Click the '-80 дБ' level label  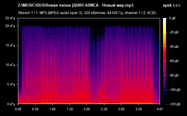coord(174,75)
